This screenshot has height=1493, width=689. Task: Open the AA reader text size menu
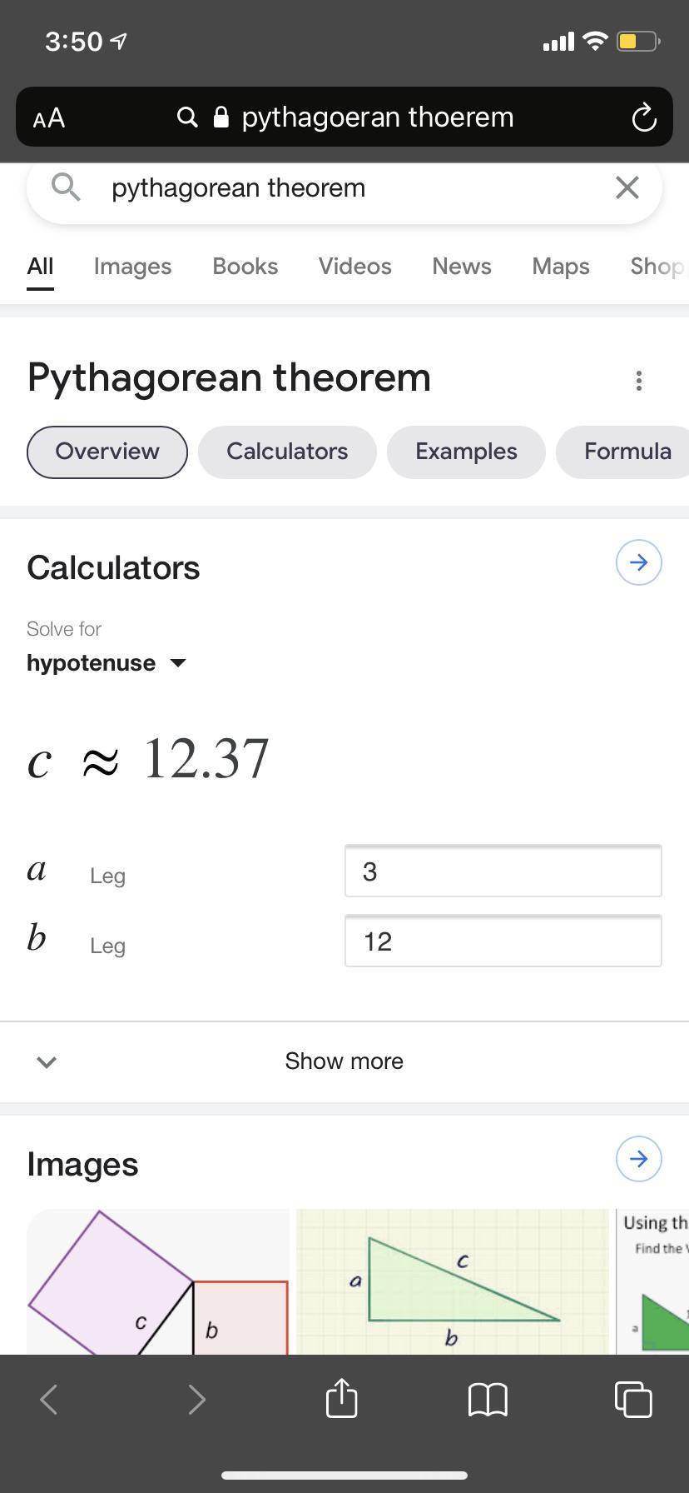(49, 118)
